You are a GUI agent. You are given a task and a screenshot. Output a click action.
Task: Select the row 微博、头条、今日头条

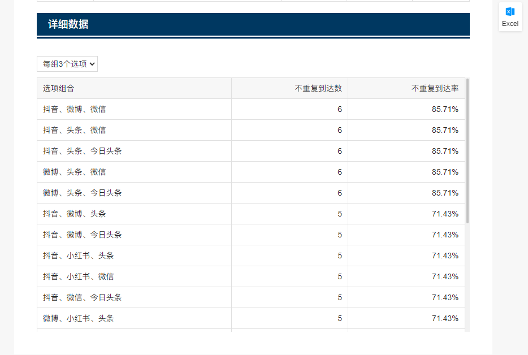click(251, 193)
